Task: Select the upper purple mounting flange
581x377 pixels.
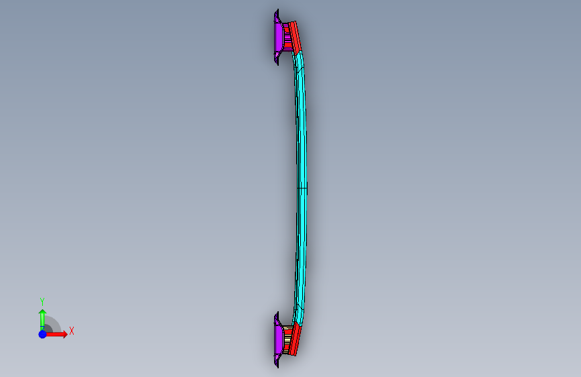Action: click(x=278, y=37)
